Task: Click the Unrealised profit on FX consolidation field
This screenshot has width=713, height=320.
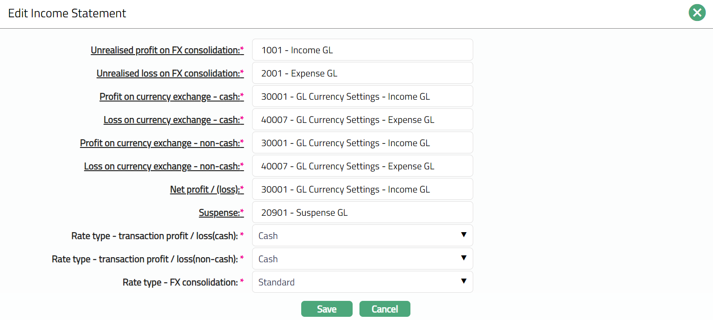Action: pyautogui.click(x=362, y=50)
